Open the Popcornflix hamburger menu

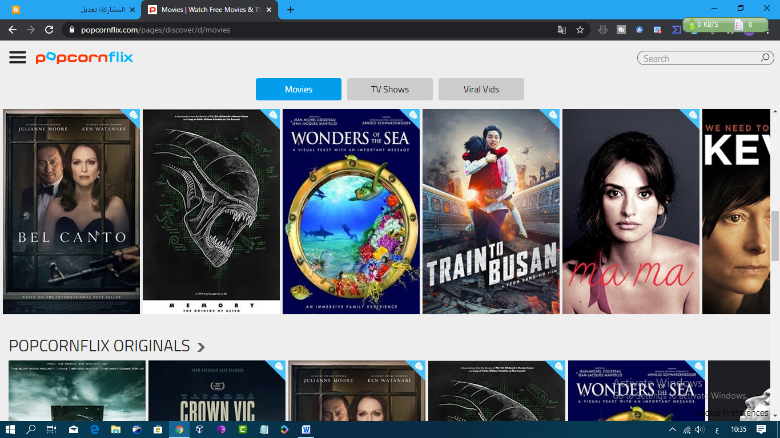[x=18, y=57]
